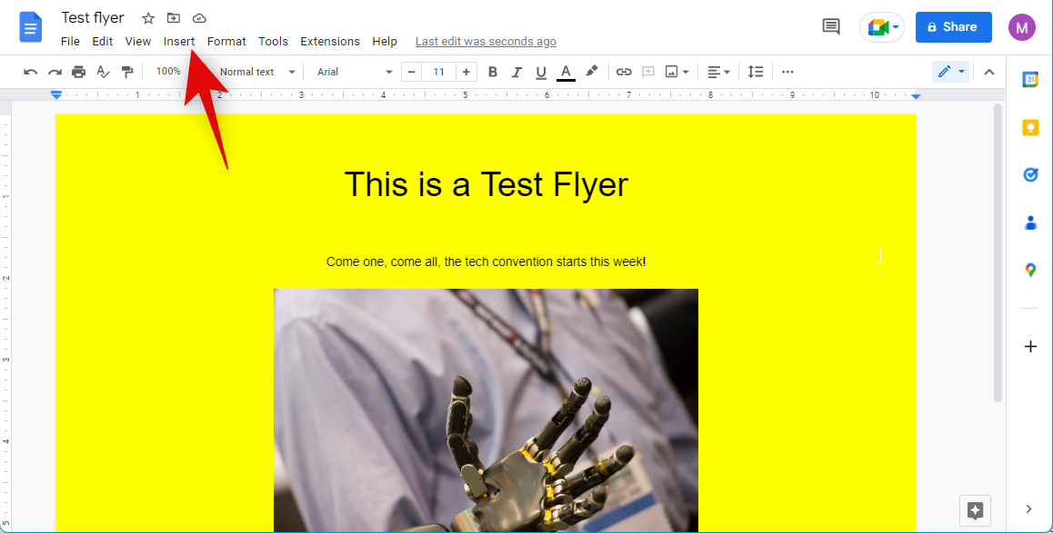This screenshot has height=533, width=1053.
Task: Select the Paint format roller icon
Action: coord(127,72)
